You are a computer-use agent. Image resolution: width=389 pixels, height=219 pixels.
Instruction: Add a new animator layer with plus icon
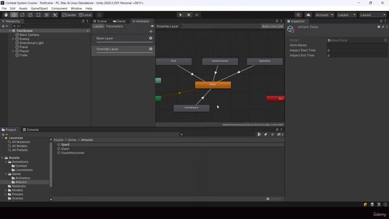[151, 31]
